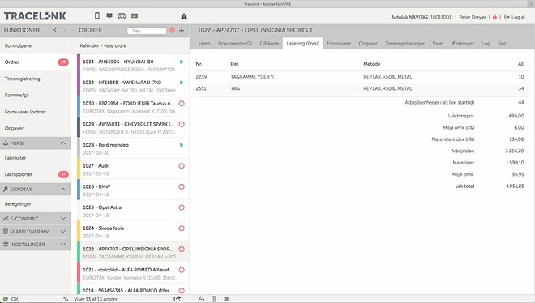Switch to the QR kode tab

269,43
